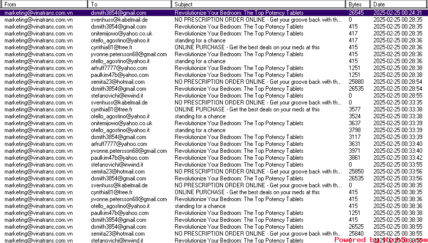Select the marketing@vinatrans.com.vn sender in the 3861-byte row
This screenshot has height=243, width=428.
click(39, 158)
